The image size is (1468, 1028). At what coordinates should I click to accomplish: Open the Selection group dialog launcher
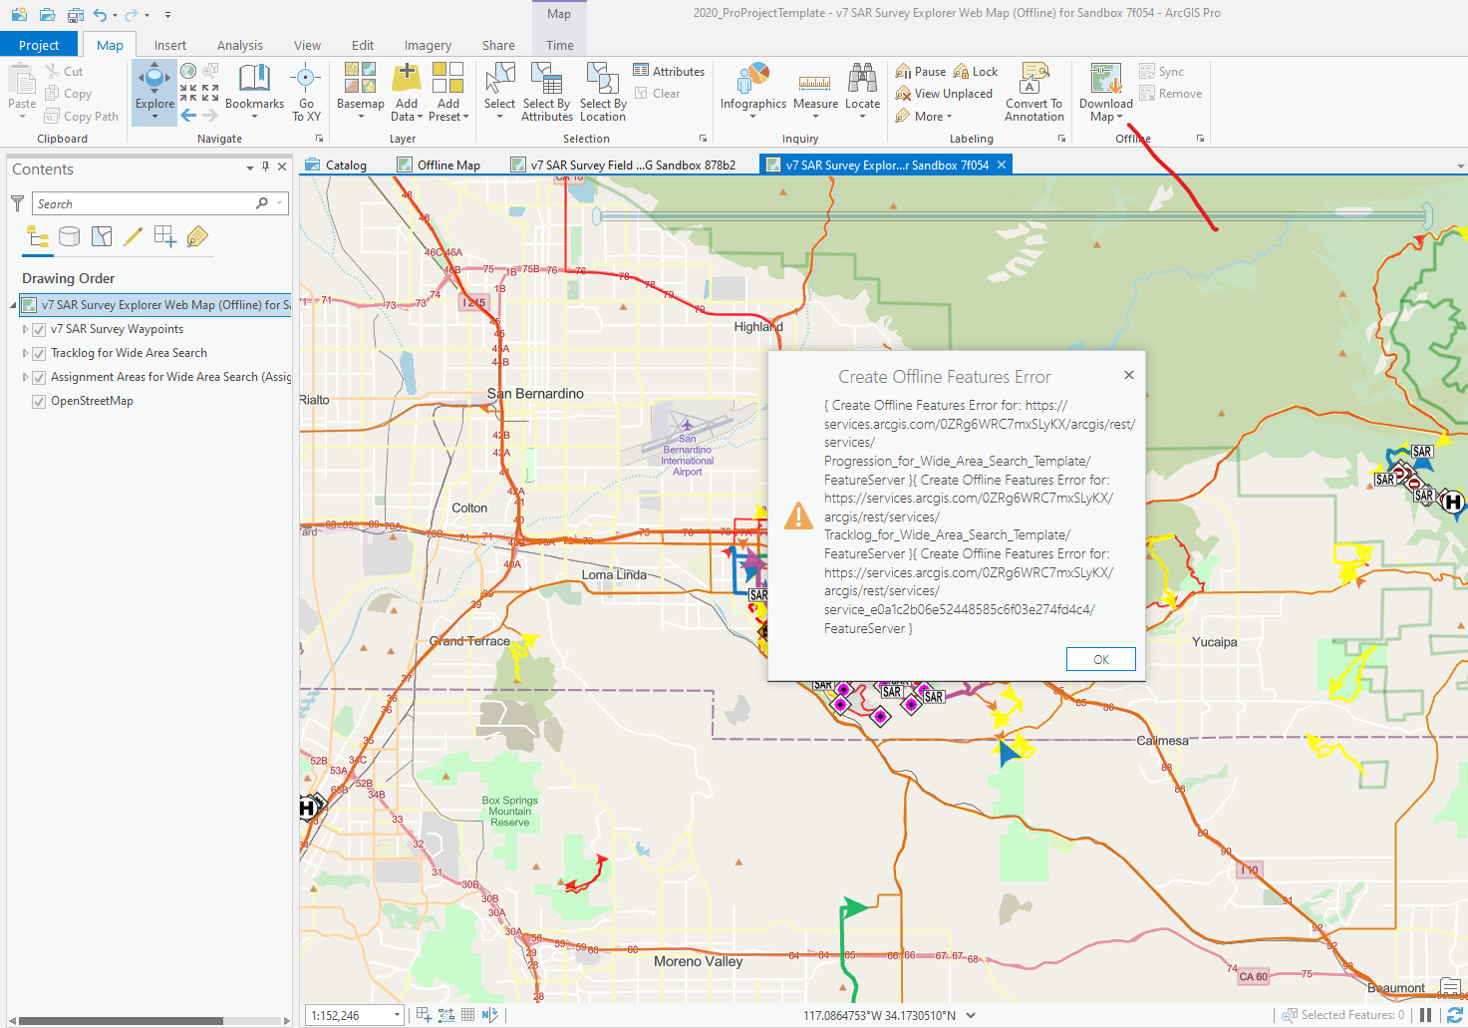point(703,139)
